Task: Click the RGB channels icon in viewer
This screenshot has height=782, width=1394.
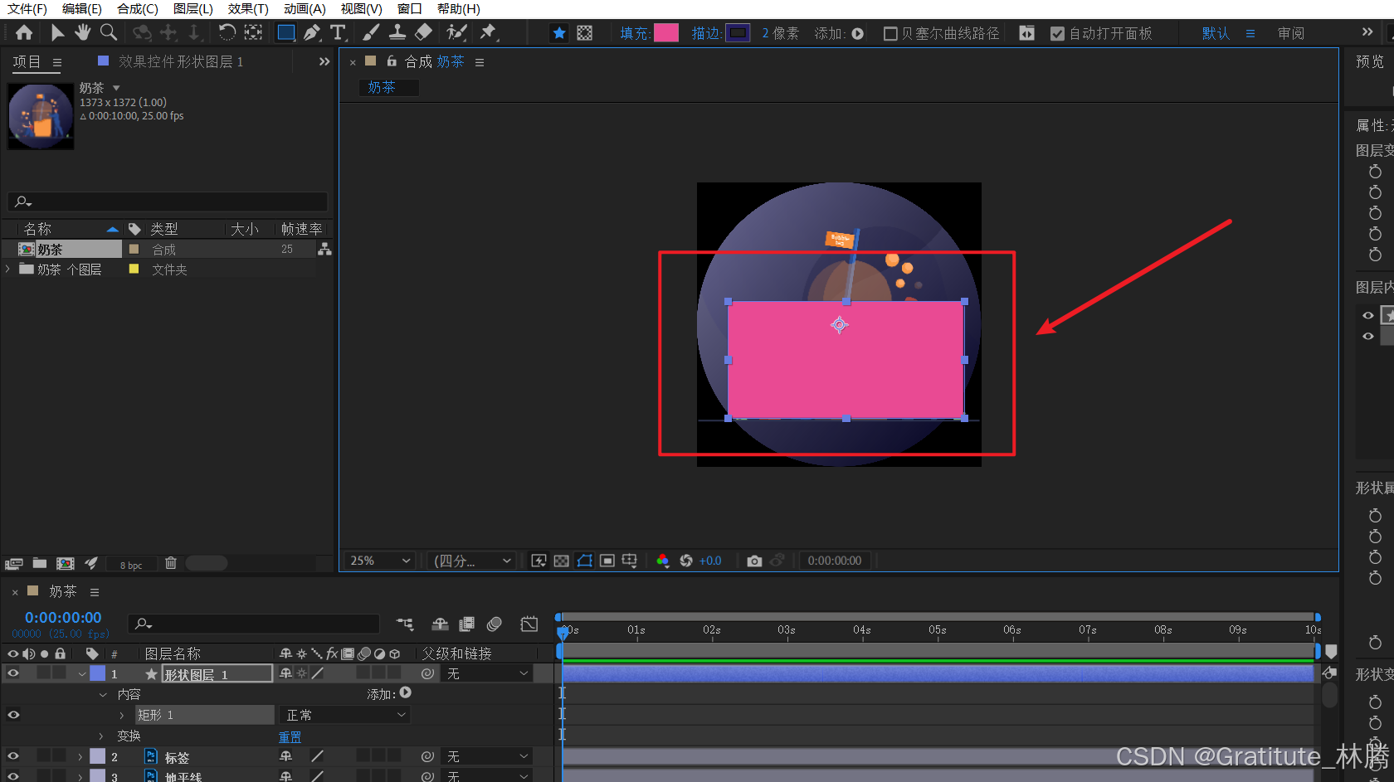Action: (662, 561)
